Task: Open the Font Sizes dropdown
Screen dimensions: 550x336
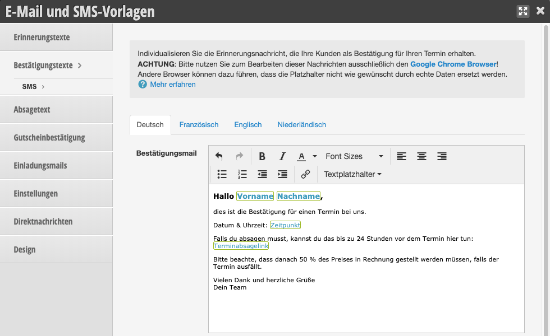Action: tap(354, 156)
